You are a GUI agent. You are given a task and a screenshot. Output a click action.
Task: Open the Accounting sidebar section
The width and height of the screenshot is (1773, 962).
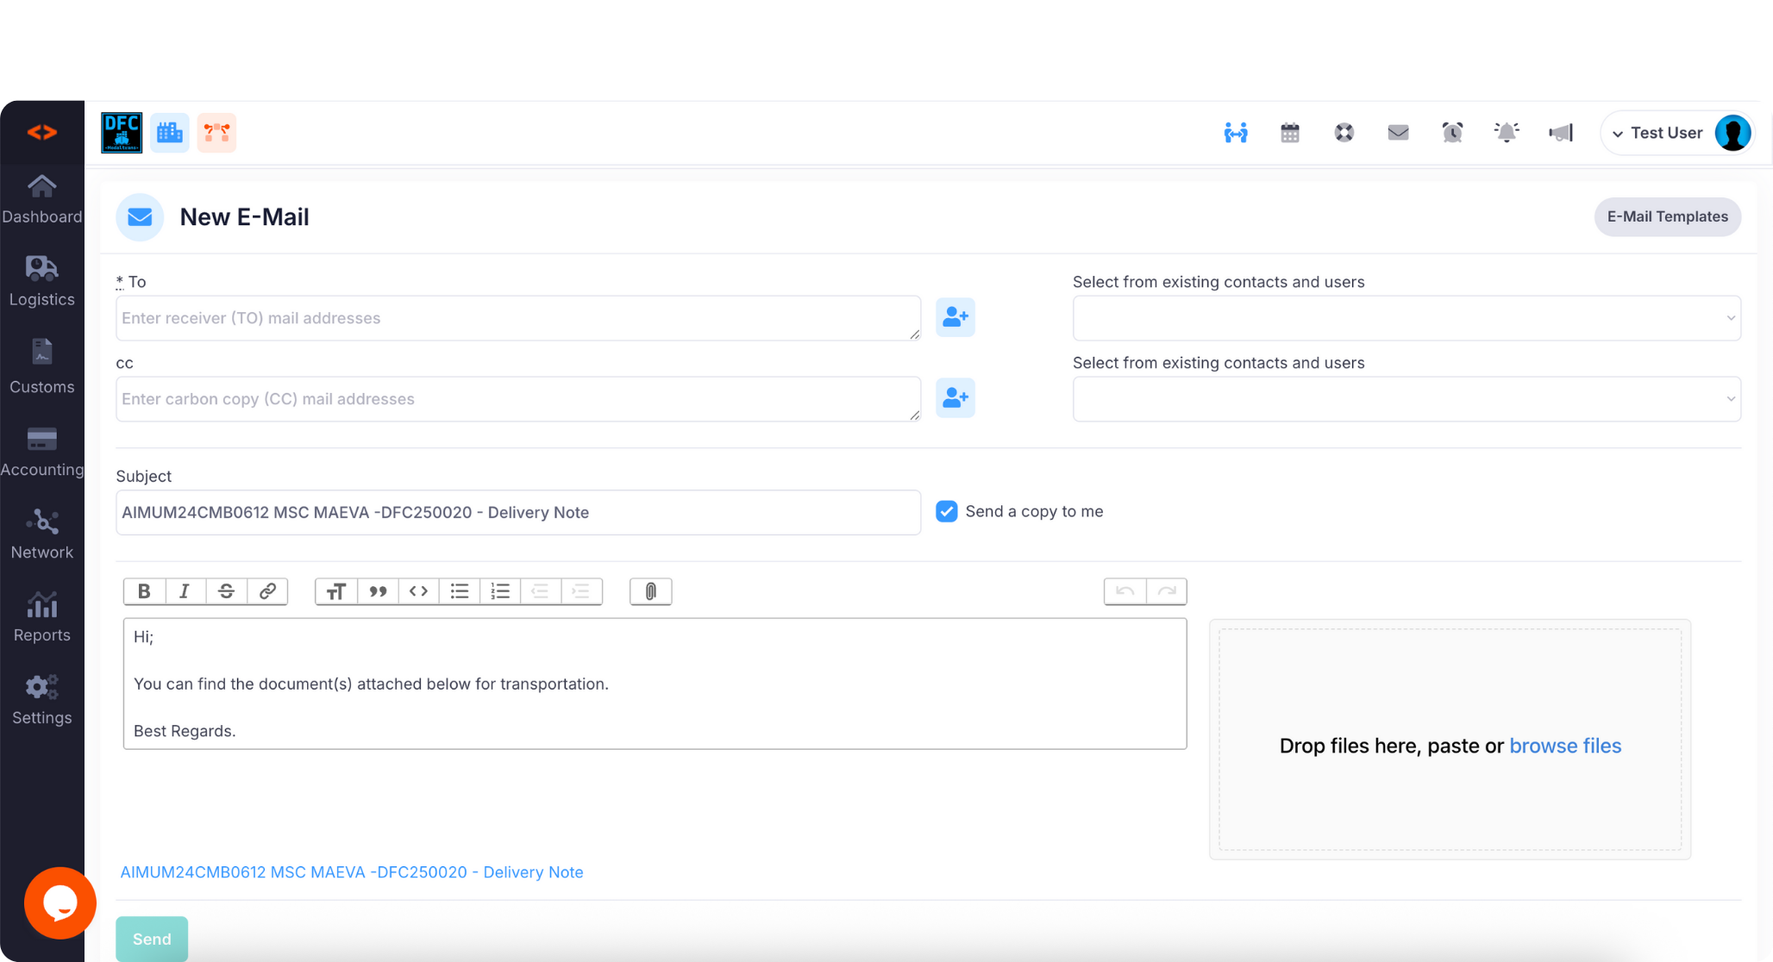(x=41, y=452)
